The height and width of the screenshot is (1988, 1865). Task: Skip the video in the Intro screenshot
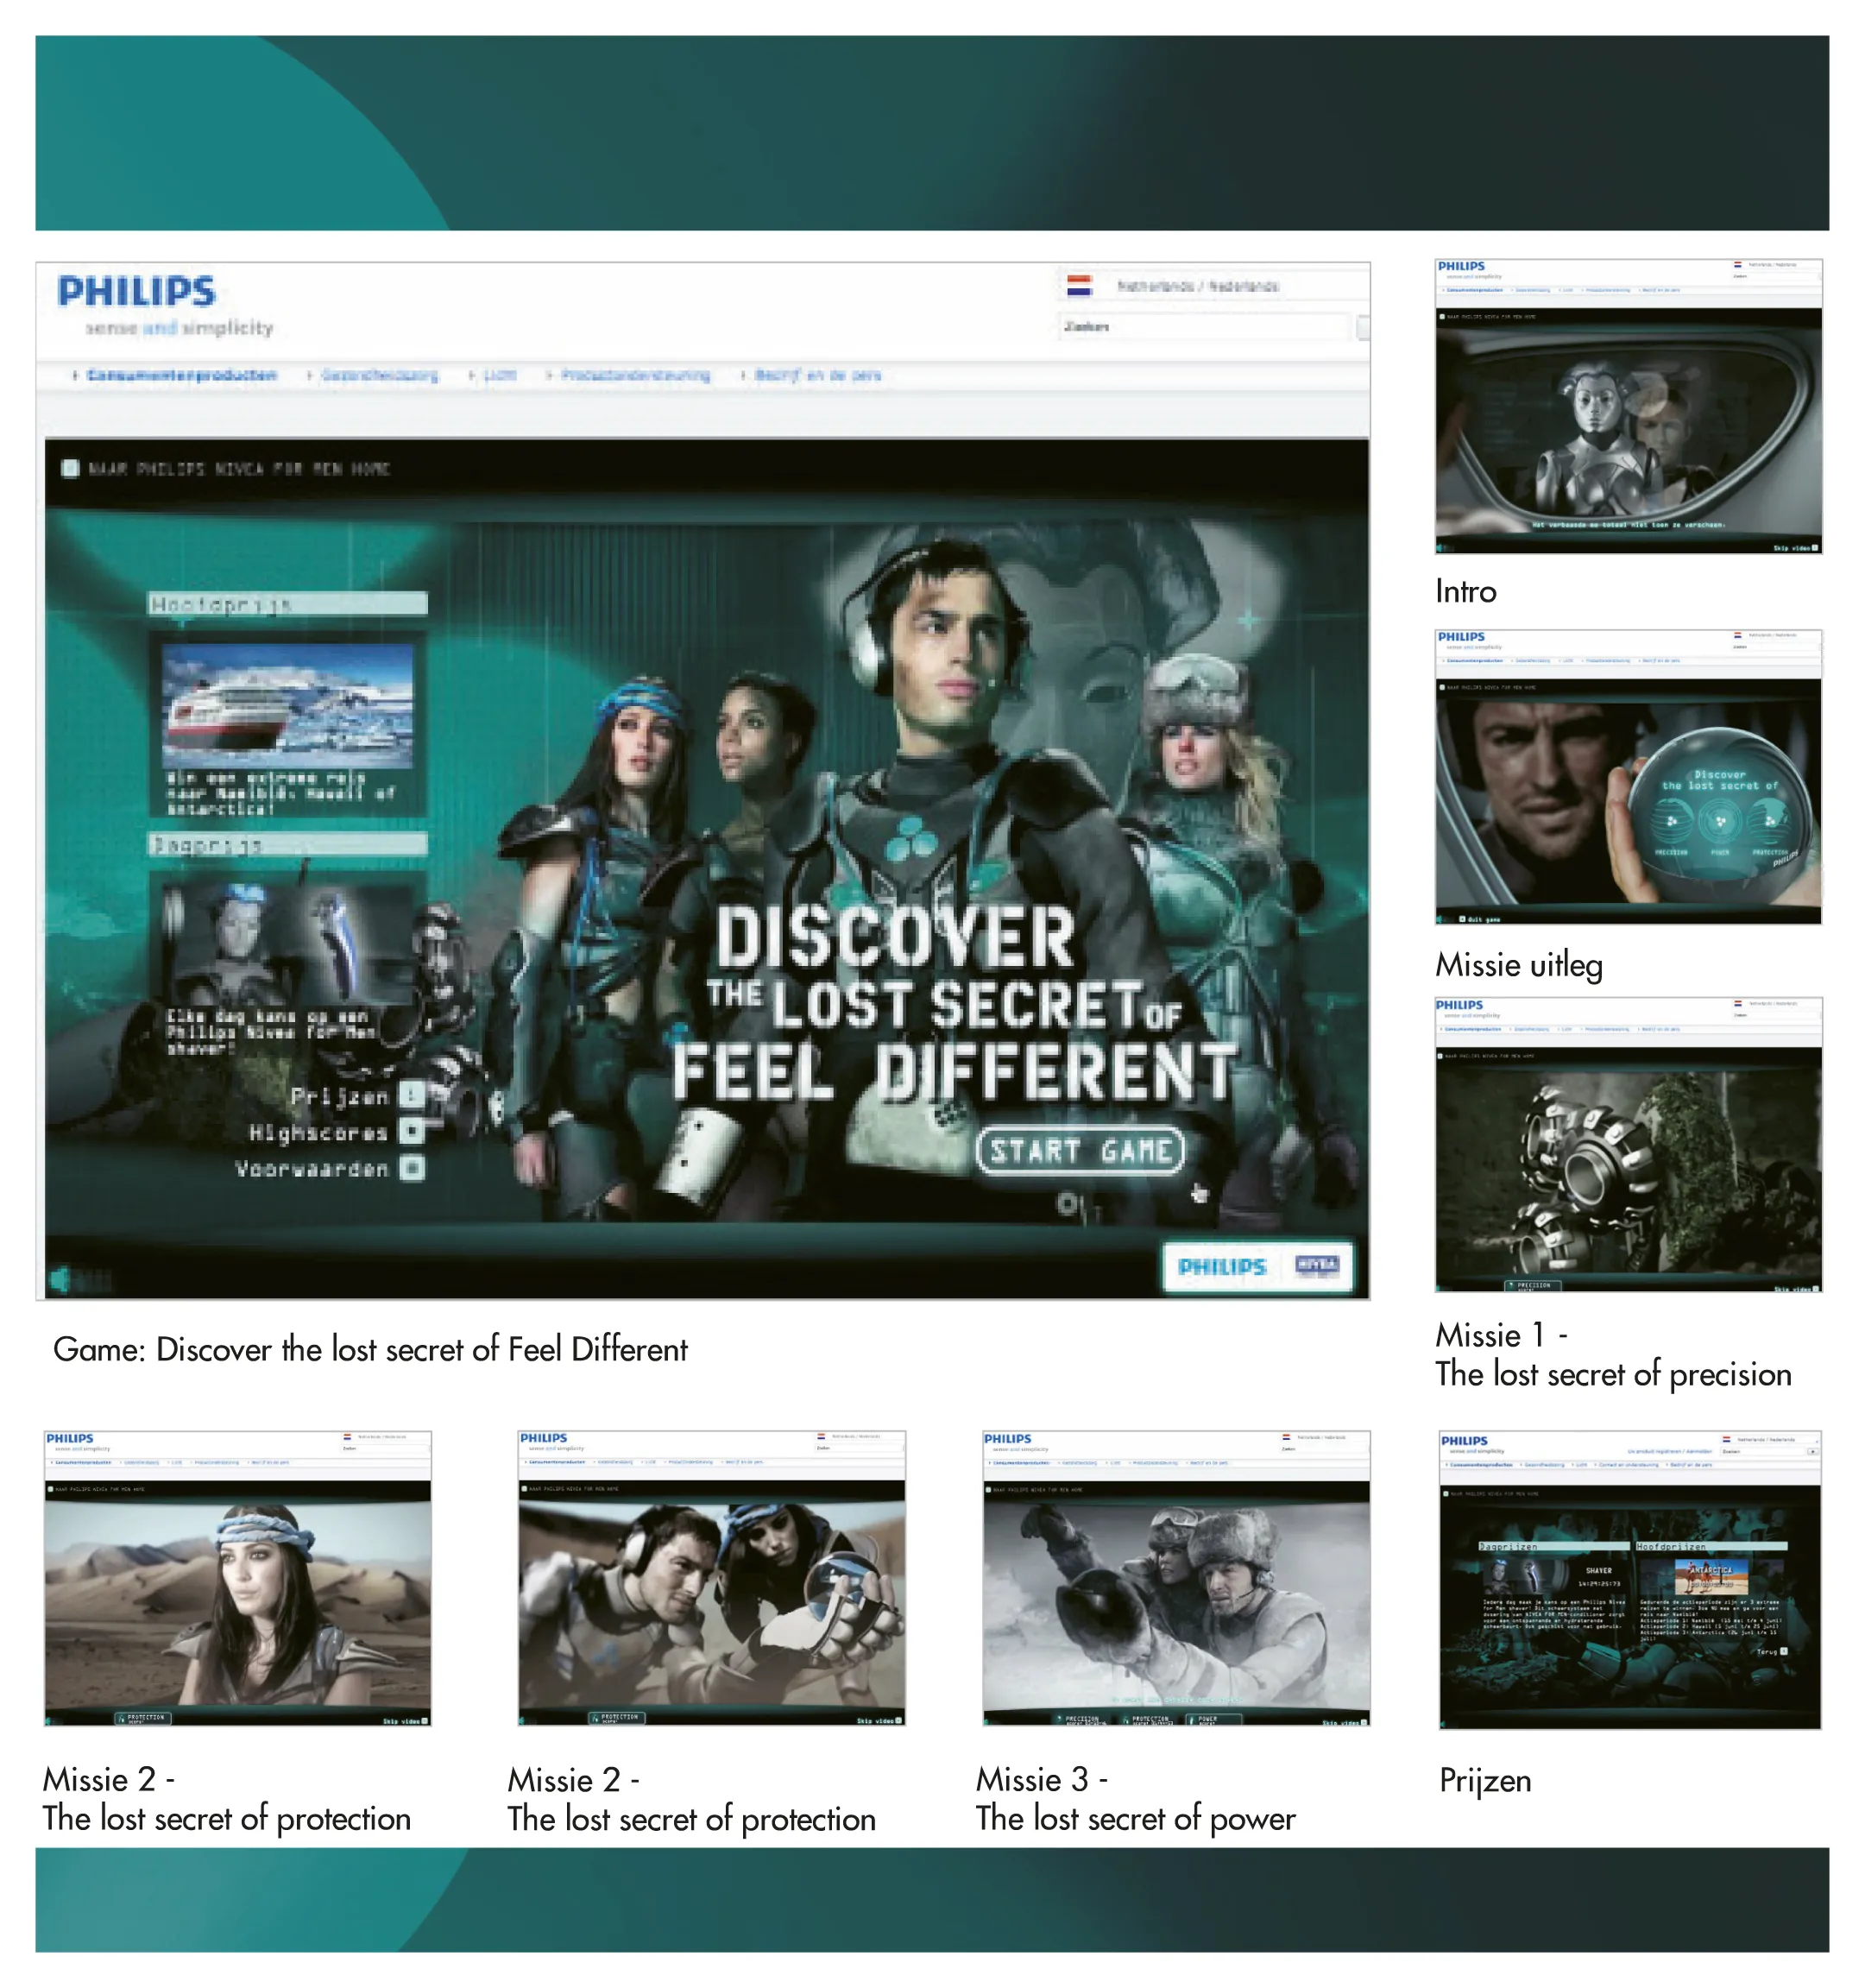coord(1796,548)
